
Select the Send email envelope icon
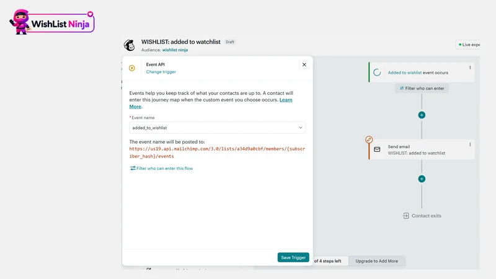click(377, 149)
